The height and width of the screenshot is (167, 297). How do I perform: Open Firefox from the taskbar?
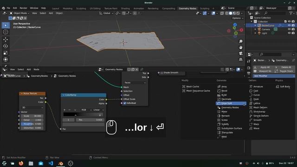(x=21, y=163)
